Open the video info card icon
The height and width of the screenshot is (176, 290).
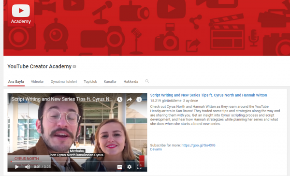pyautogui.click(x=139, y=100)
